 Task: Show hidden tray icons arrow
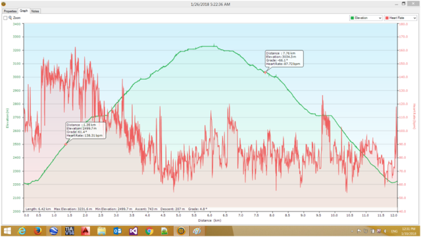[352, 231]
